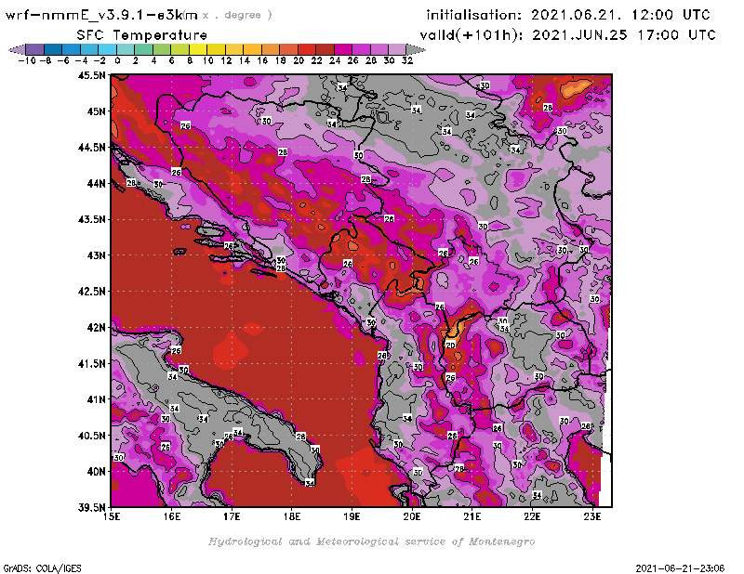The height and width of the screenshot is (574, 744).
Task: Click the '18' value on the legend scale
Action: tap(281, 60)
